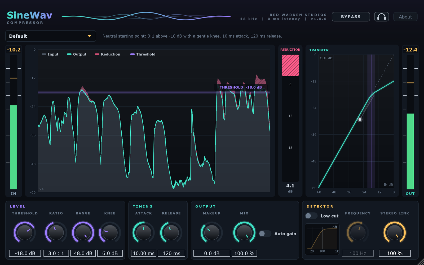The image size is (424, 265).
Task: Click the Release knob
Action: pos(171,232)
